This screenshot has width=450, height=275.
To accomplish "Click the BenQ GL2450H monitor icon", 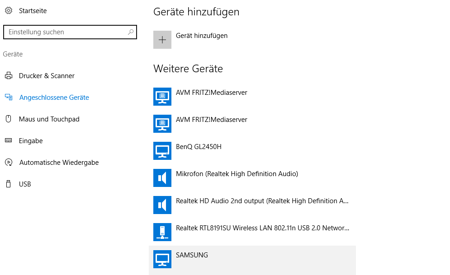I will pyautogui.click(x=162, y=151).
